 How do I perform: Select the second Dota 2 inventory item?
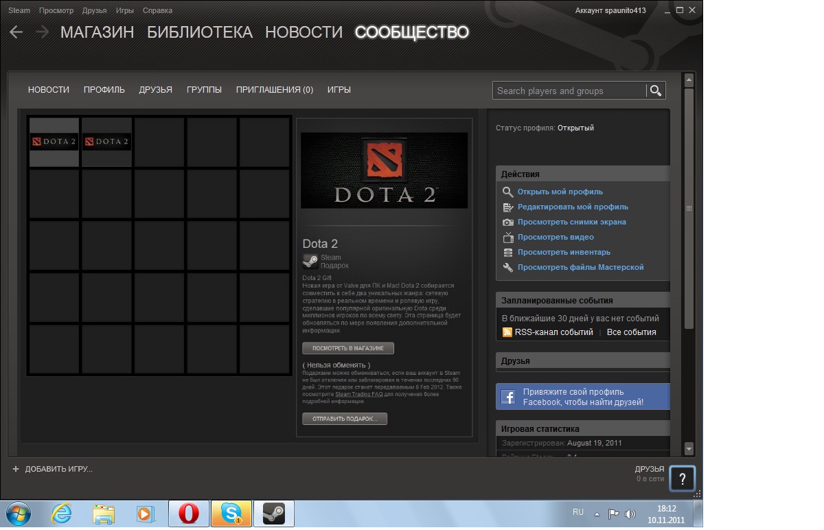106,142
